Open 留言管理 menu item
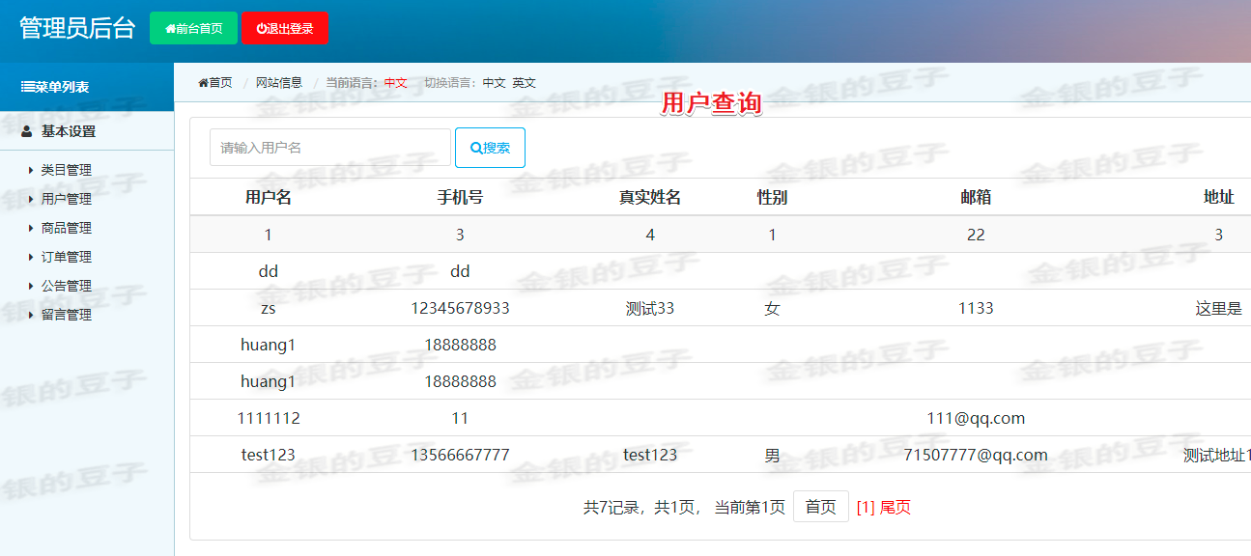 [x=67, y=315]
